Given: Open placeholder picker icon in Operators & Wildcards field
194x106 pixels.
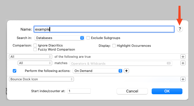Looking at the screenshot, I should (x=169, y=63).
